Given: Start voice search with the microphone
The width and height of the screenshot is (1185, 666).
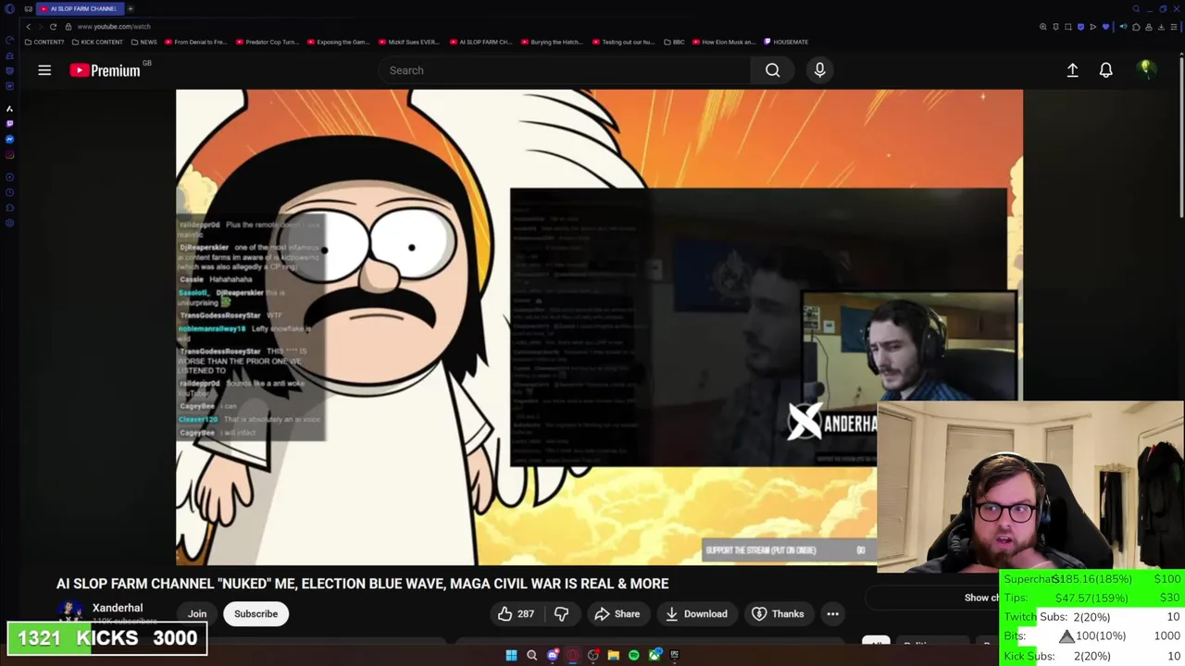Looking at the screenshot, I should click(819, 70).
